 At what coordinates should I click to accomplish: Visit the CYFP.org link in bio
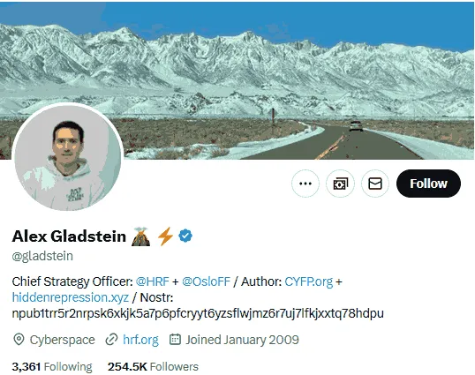click(x=308, y=281)
